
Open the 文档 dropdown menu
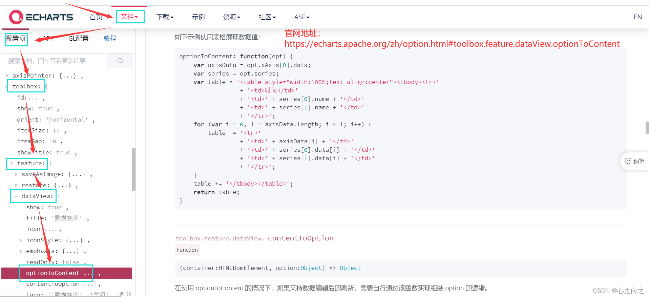(x=129, y=17)
